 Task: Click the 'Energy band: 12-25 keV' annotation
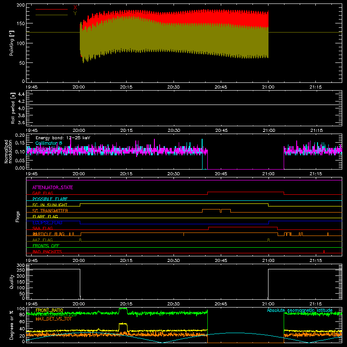coord(63,138)
